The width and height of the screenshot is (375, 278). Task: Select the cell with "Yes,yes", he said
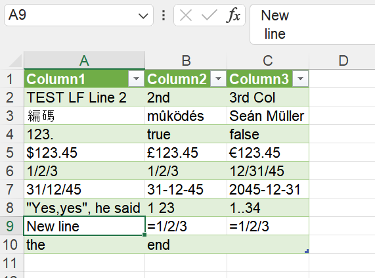[x=85, y=208]
